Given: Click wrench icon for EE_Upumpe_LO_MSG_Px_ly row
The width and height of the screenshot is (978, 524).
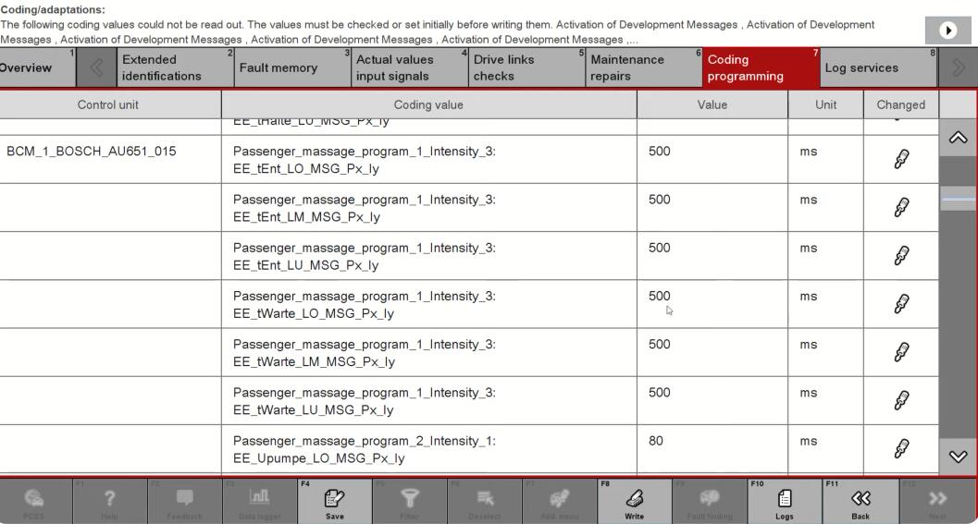Looking at the screenshot, I should pos(900,449).
